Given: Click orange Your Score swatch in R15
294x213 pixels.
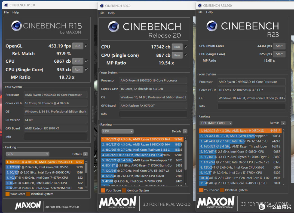Looking at the screenshot, I should click(8, 194).
